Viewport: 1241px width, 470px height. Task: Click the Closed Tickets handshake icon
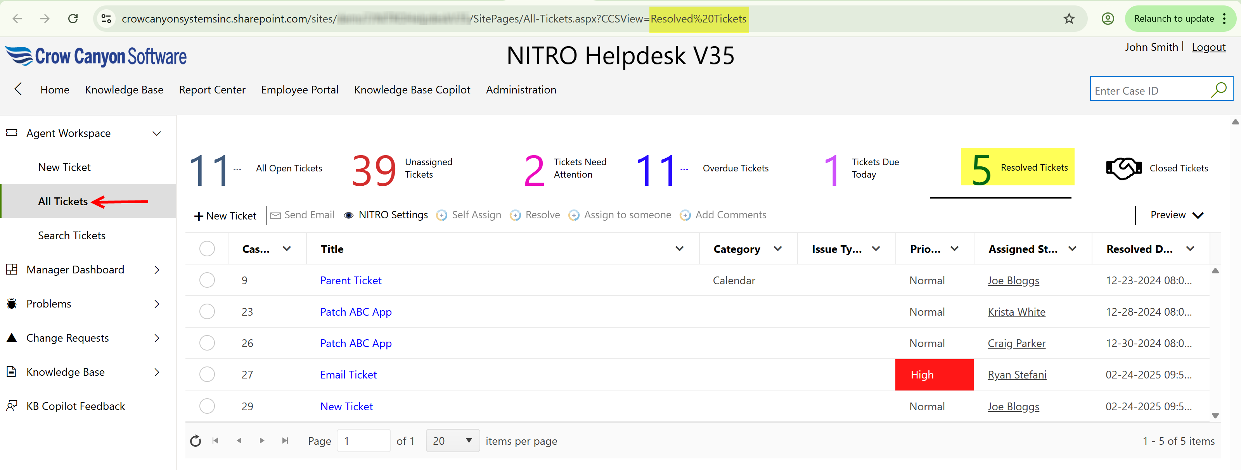tap(1124, 168)
